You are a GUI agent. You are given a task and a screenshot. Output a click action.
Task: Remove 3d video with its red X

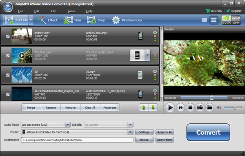pyautogui.click(x=155, y=75)
